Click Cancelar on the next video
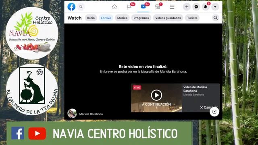 point(209,108)
